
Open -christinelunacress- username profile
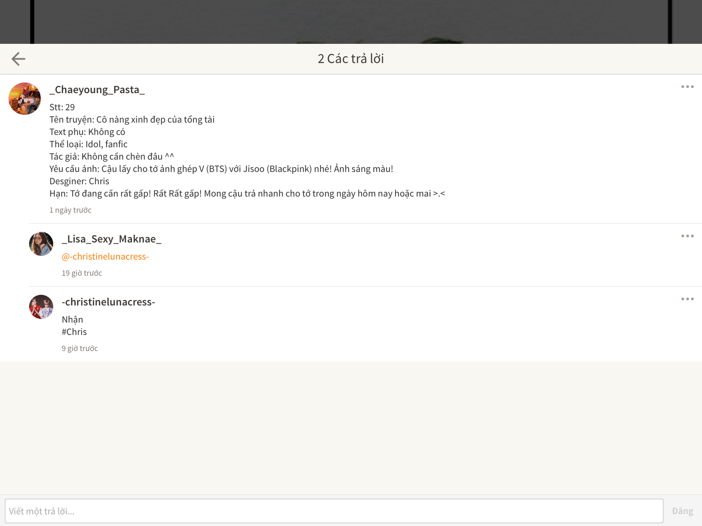109,302
